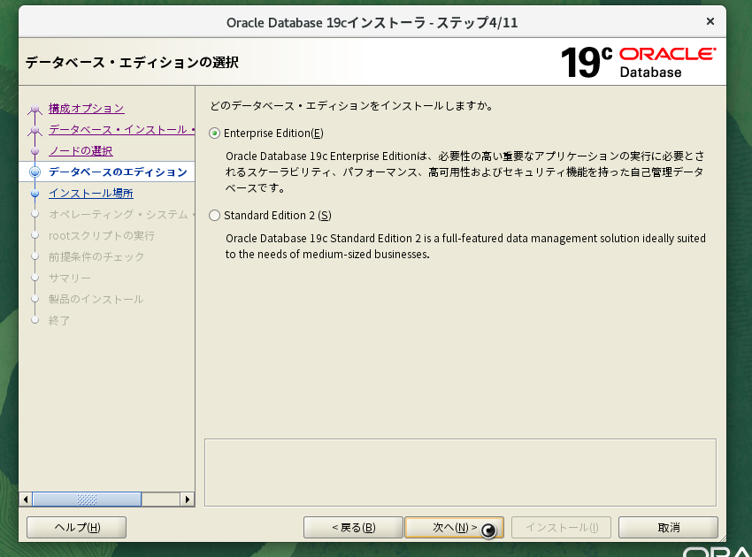
Task: Select the データベースのエディション step
Action: click(x=118, y=172)
